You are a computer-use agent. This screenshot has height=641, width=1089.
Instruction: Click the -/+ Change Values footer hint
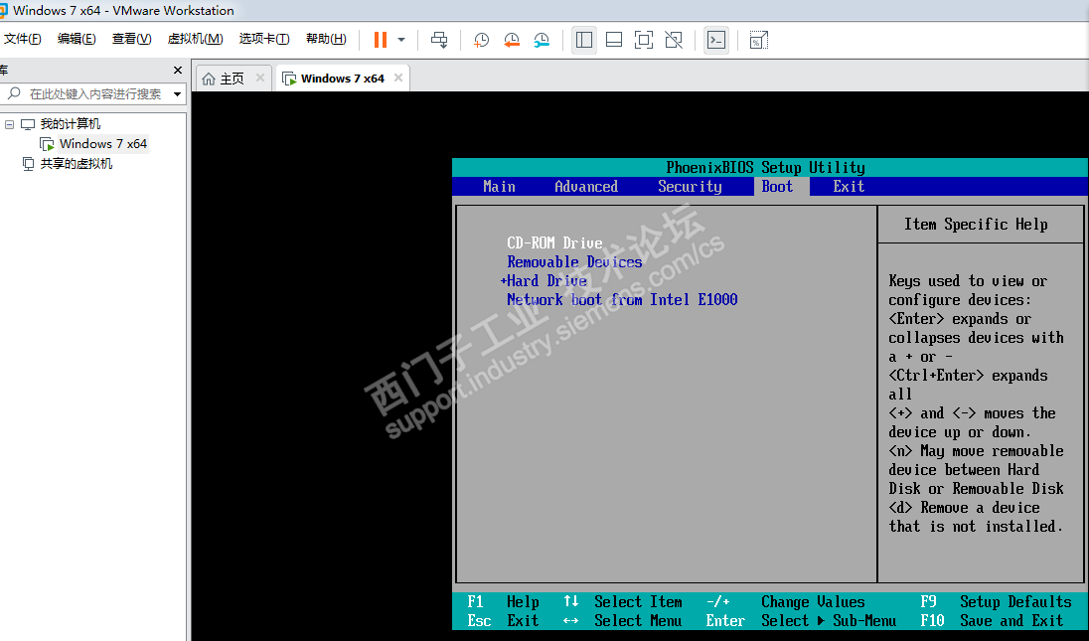point(786,601)
